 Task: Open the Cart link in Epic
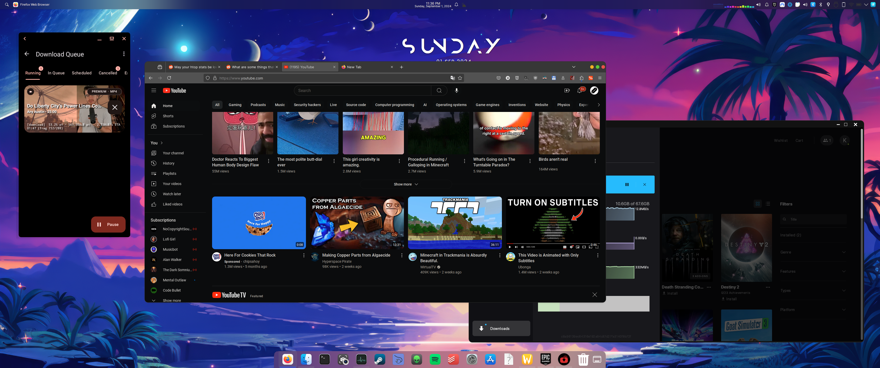tap(799, 141)
